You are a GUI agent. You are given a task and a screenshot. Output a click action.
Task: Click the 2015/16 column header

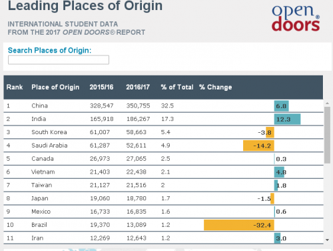101,87
